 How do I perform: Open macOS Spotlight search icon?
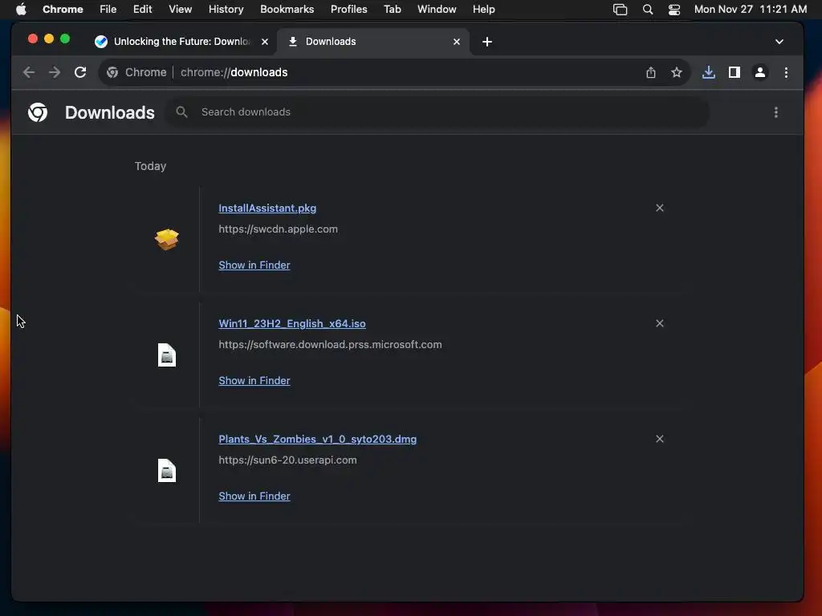648,10
